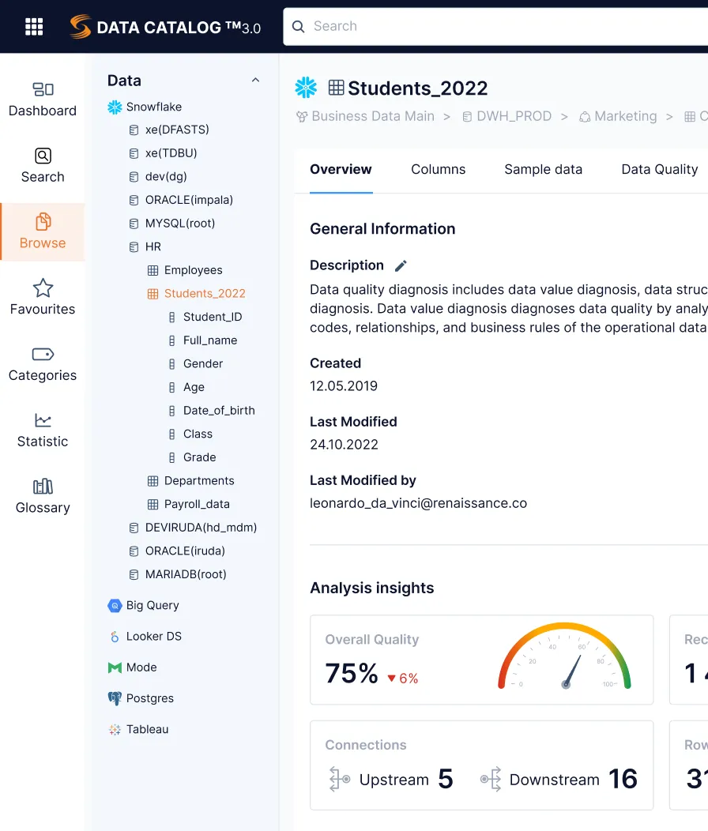Select MARIADB(root) database
708x831 pixels.
(x=178, y=574)
